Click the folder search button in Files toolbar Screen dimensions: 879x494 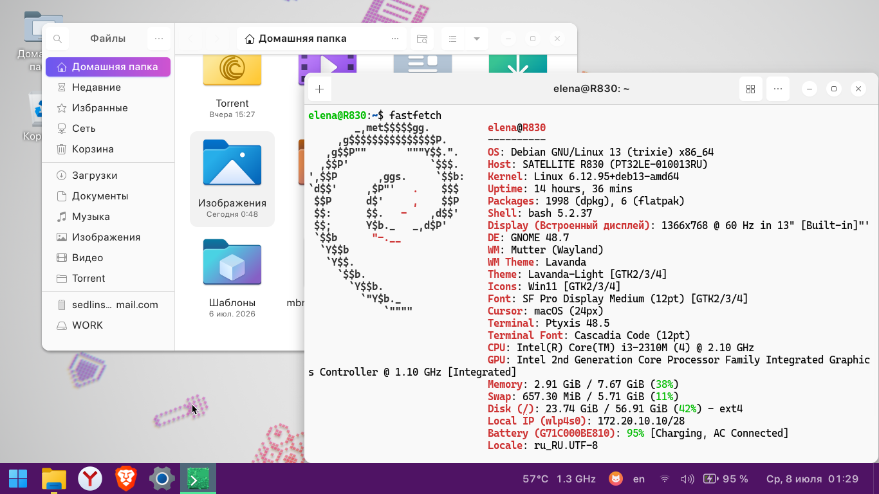click(x=422, y=39)
